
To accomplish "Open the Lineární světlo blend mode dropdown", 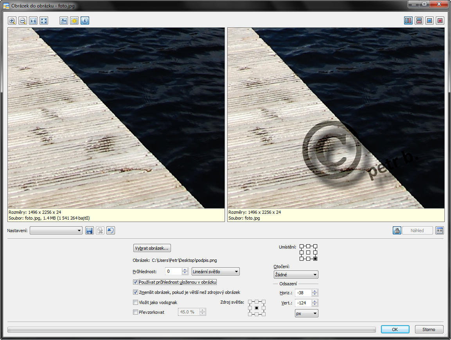I will [216, 272].
